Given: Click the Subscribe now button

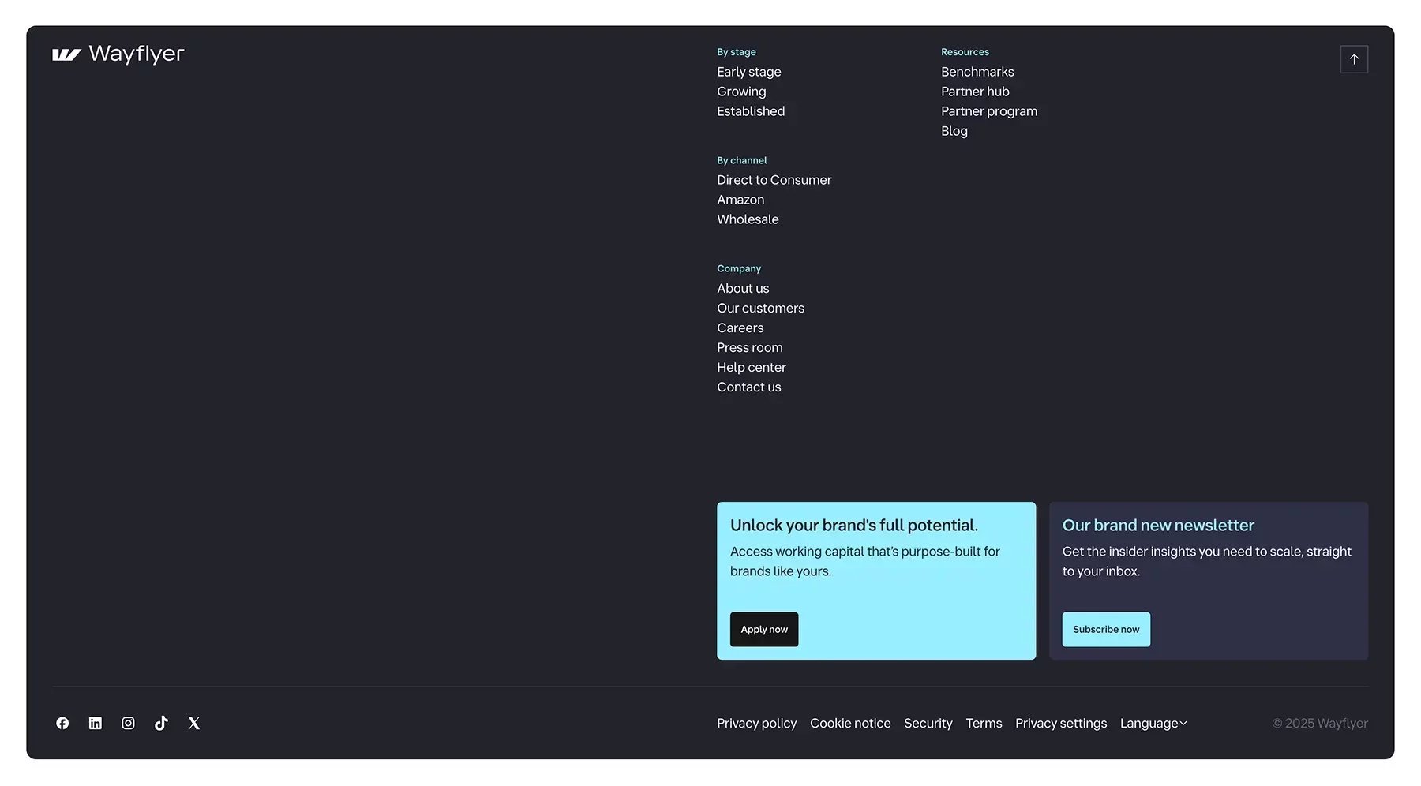Looking at the screenshot, I should [x=1106, y=629].
